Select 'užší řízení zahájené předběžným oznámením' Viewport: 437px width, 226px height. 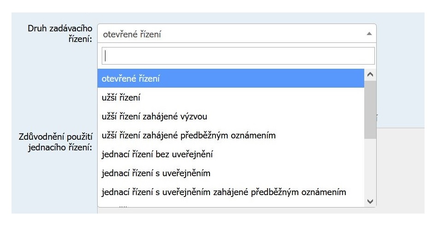pyautogui.click(x=230, y=135)
